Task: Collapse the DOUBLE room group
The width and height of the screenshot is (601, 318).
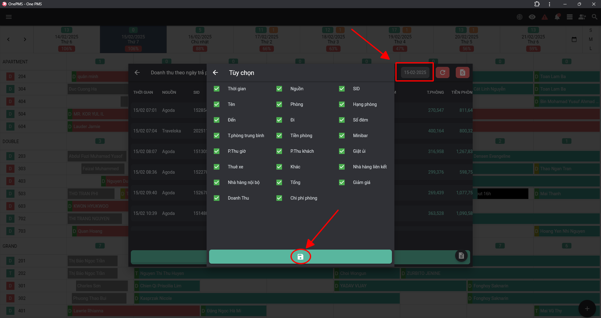Action: coord(11,142)
